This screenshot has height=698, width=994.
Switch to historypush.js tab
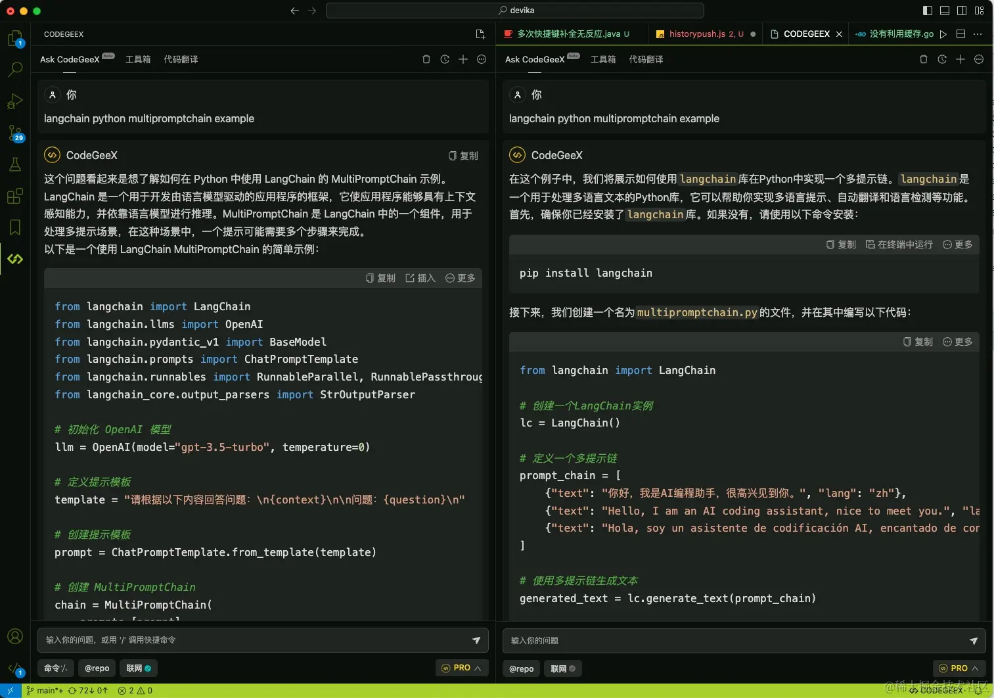(x=706, y=34)
